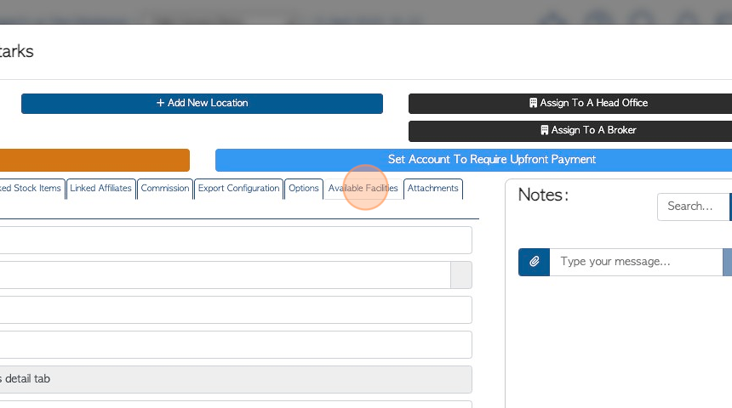
Task: Open the Commission tab
Action: (165, 189)
